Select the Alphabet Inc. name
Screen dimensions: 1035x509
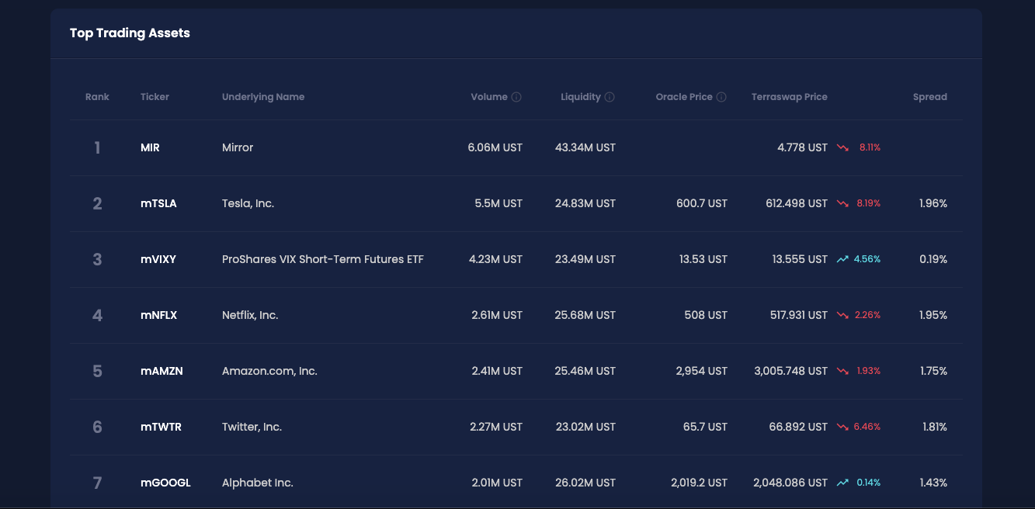[x=258, y=483]
